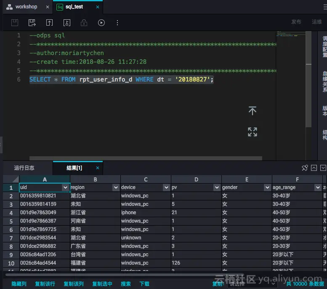Image resolution: width=327 pixels, height=289 pixels.
Task: Click the 河南省 region cell
Action: [95, 221]
